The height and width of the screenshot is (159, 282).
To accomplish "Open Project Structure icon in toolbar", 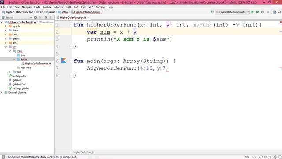I will 274,12.
